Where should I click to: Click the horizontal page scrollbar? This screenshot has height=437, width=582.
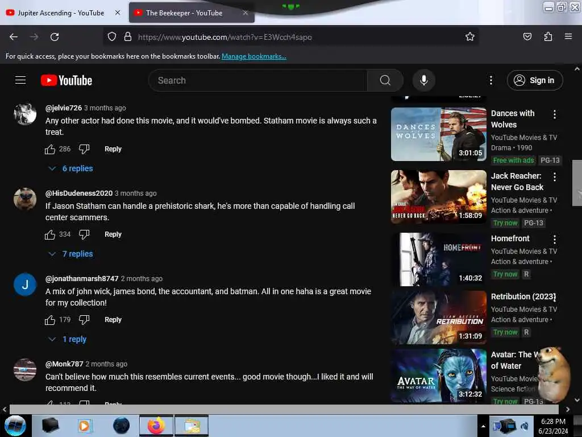coord(284,409)
